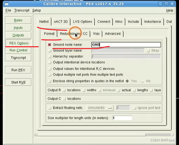Toggle the Ground node name checkbox
This screenshot has width=179, height=145.
pos(50,45)
